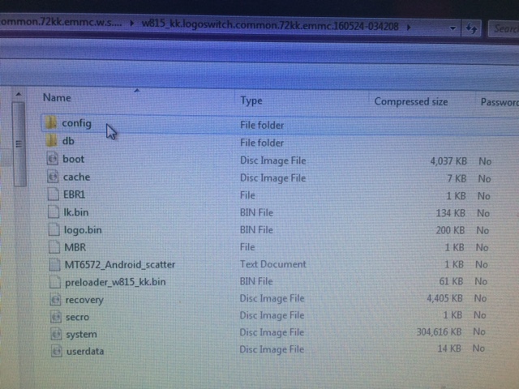Click the Search input field
The image size is (519, 389).
[504, 29]
